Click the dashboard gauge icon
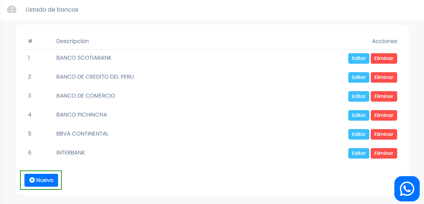The height and width of the screenshot is (204, 424). 12,9
